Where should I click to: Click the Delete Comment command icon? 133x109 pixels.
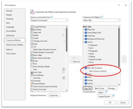[x=32, y=52]
